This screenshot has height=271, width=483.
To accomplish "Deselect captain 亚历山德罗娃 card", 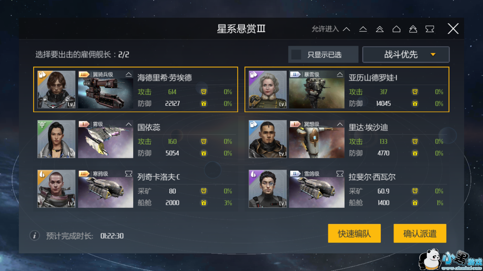I will coord(347,89).
